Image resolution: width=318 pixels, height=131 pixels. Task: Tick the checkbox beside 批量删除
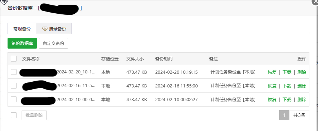pos(14,115)
